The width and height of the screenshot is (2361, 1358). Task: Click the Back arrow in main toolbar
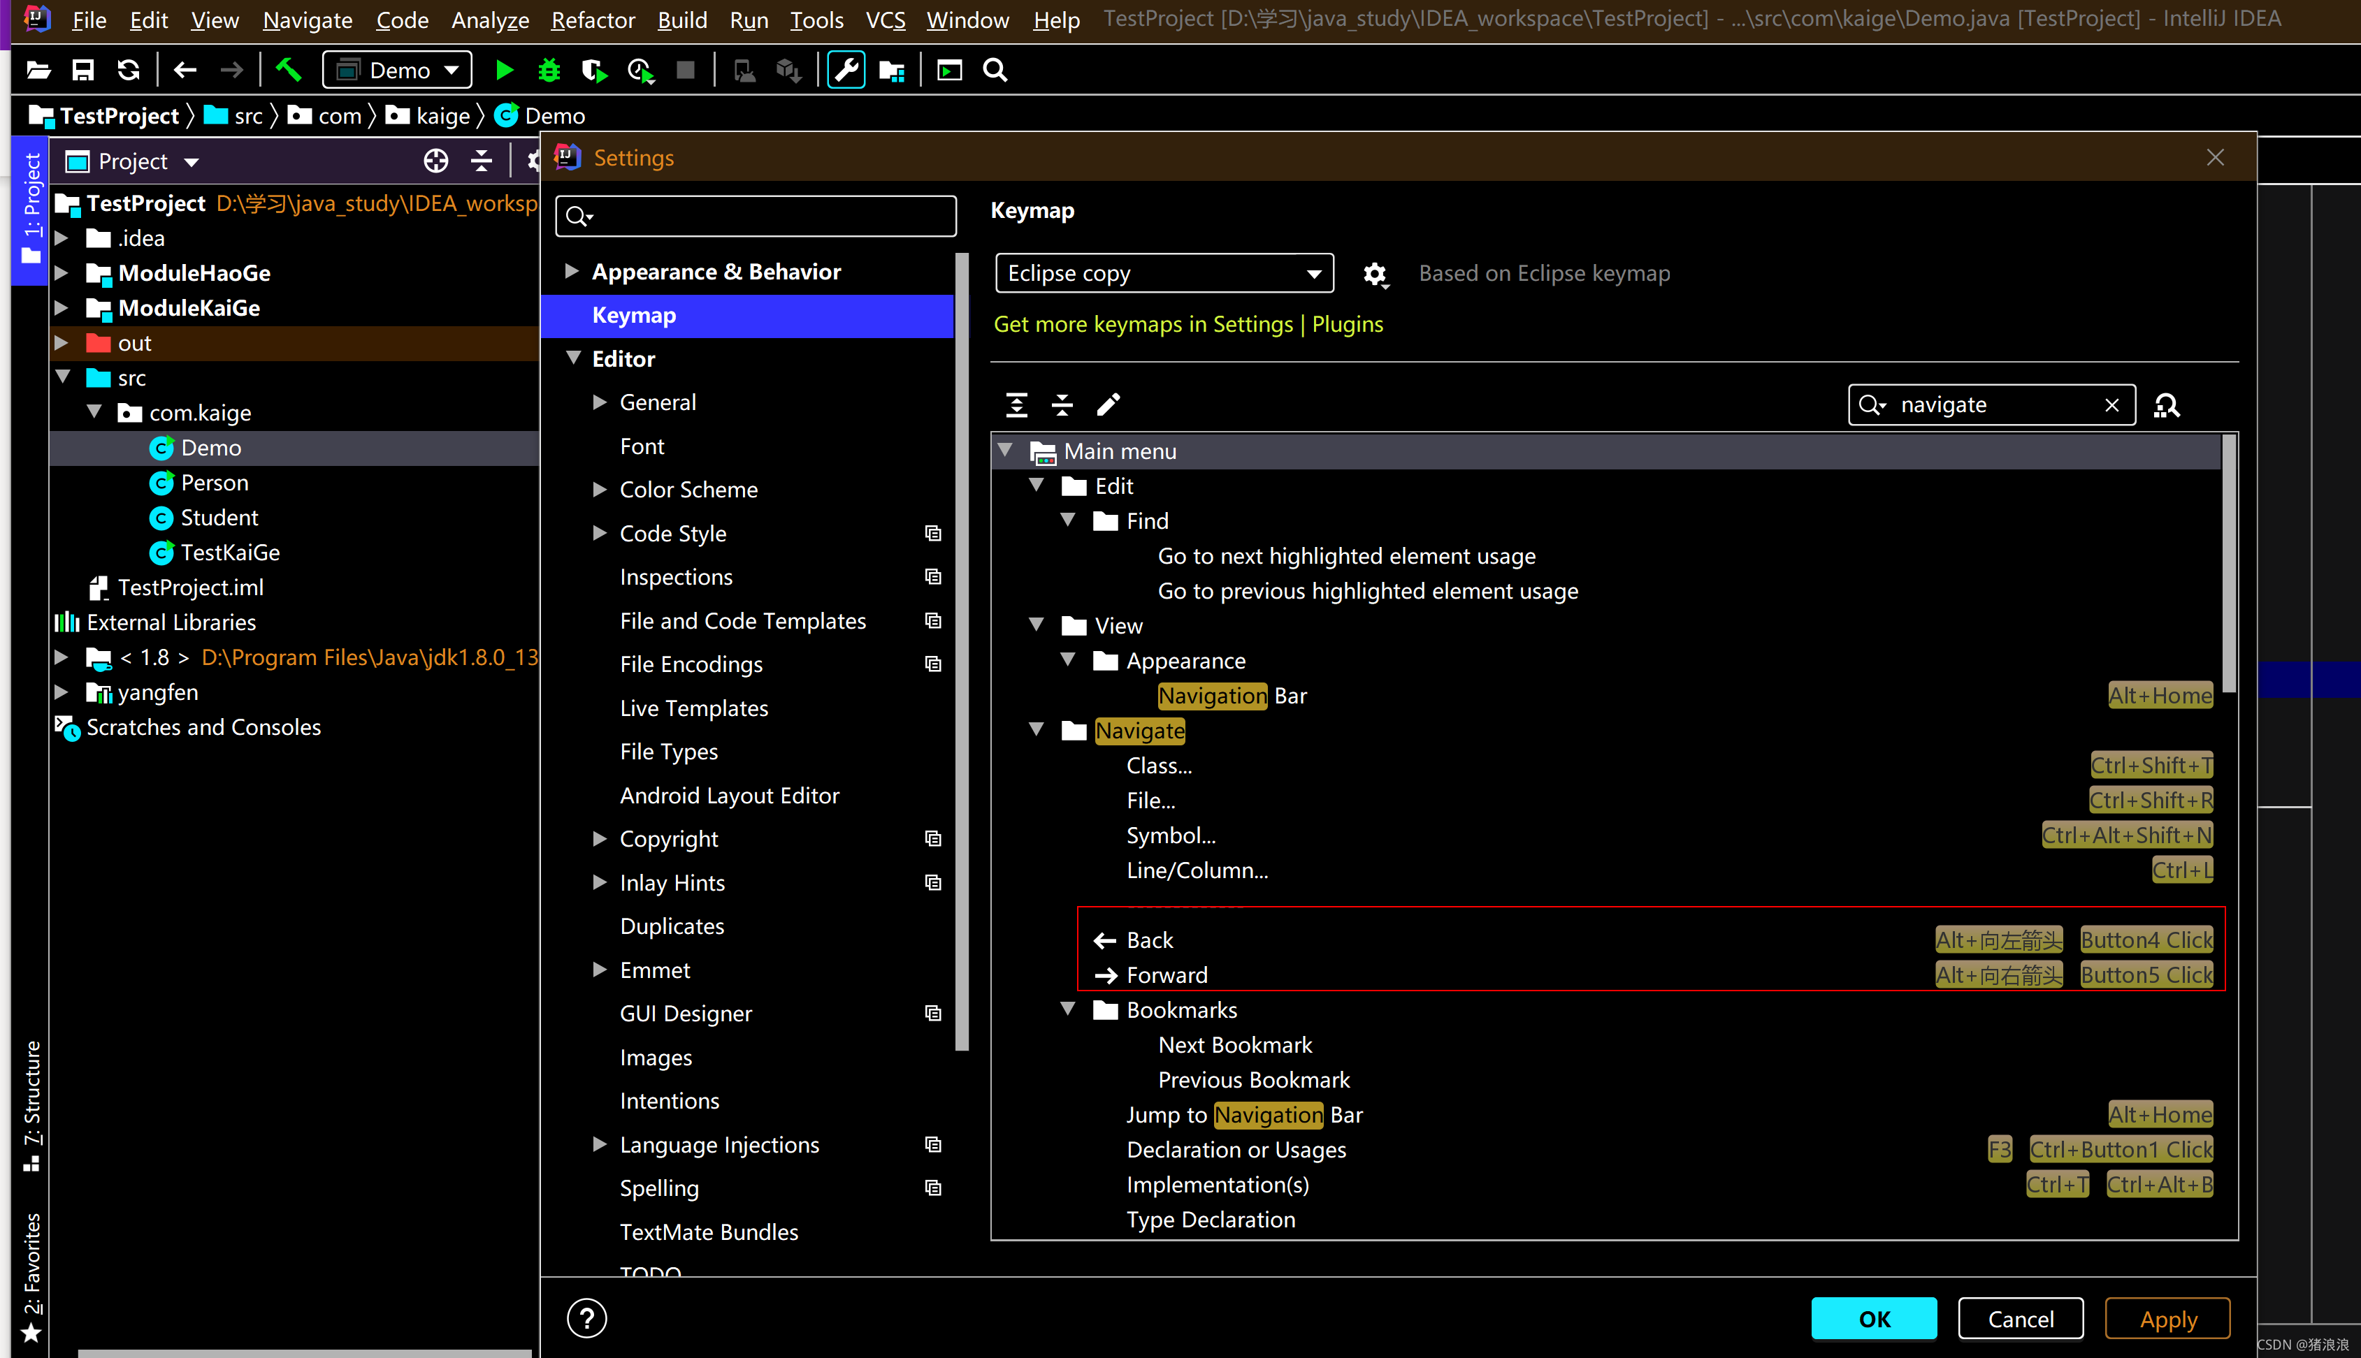click(185, 70)
